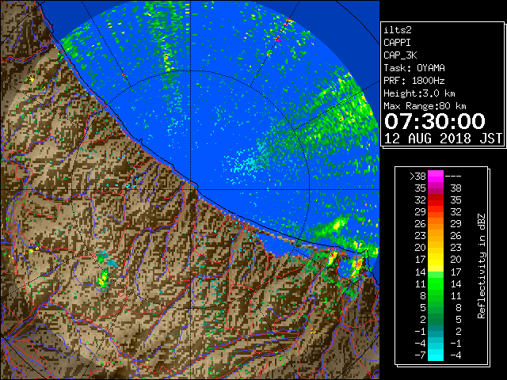Pick the cyan -7 to -4 dBZ band
The height and width of the screenshot is (380, 507).
click(x=436, y=355)
